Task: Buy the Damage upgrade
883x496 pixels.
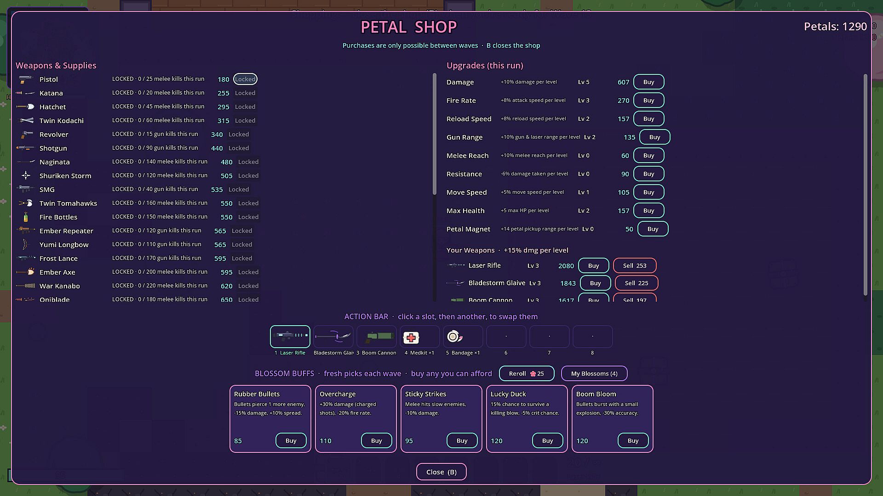Action: (648, 82)
